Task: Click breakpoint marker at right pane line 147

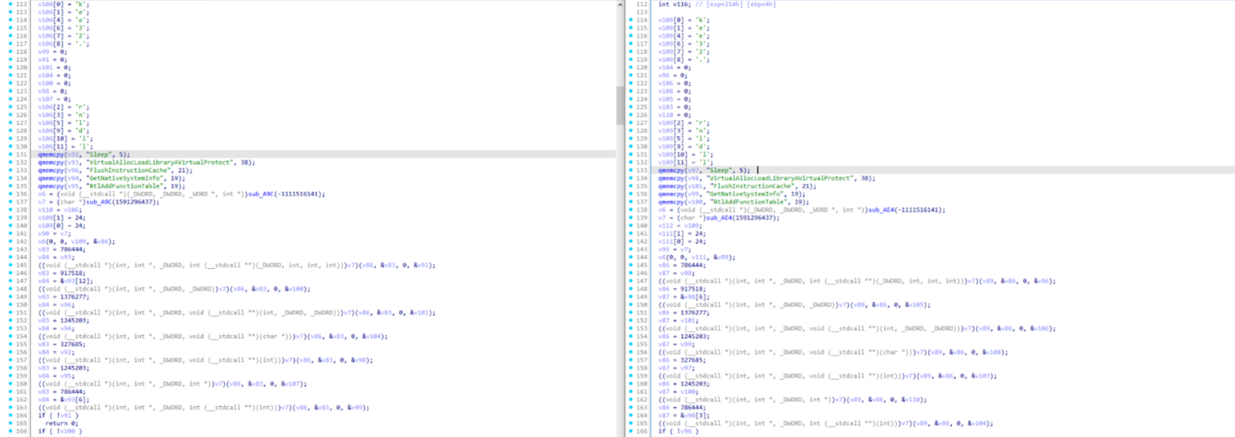Action: [x=631, y=281]
